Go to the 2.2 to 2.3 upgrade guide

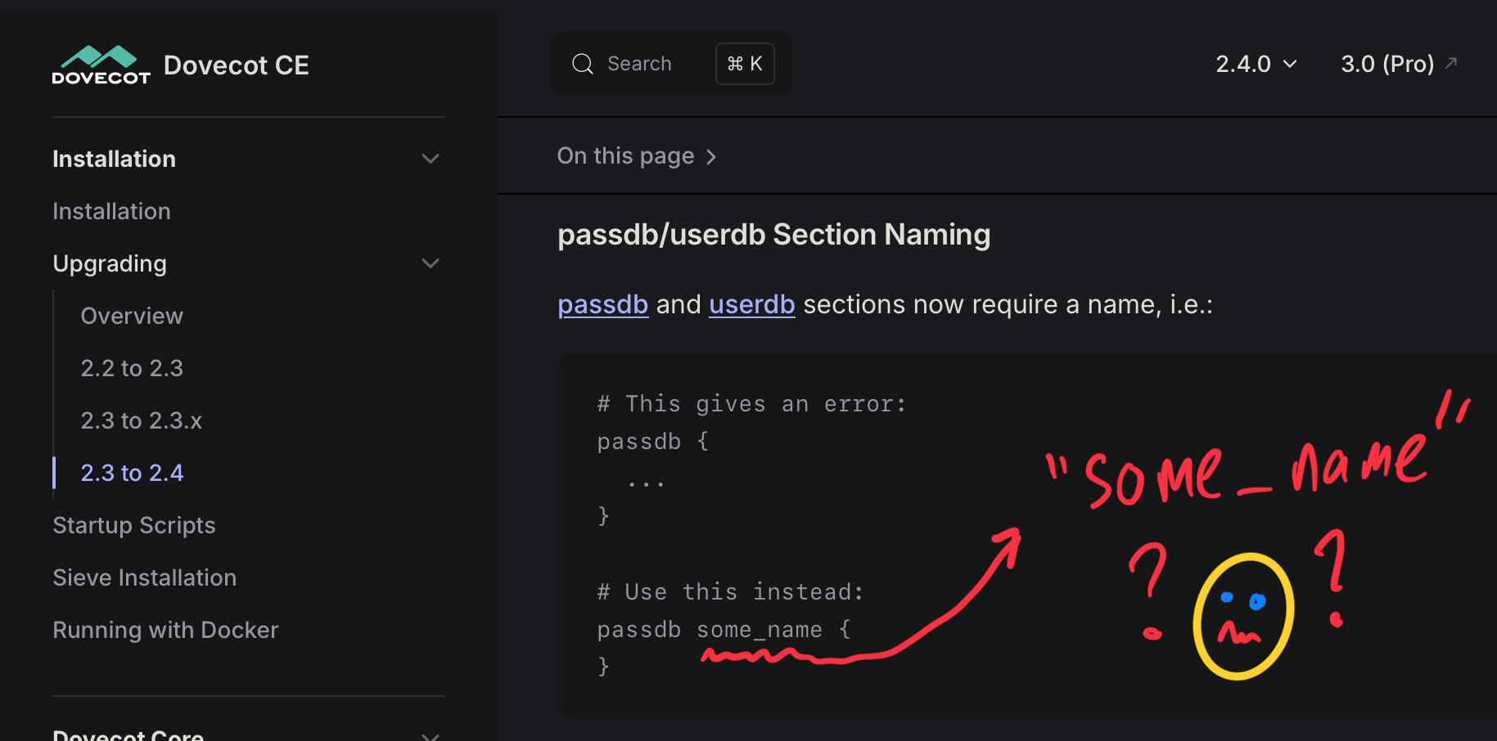pyautogui.click(x=132, y=368)
